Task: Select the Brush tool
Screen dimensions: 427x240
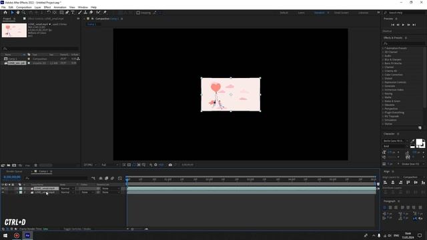Action: [x=80, y=13]
